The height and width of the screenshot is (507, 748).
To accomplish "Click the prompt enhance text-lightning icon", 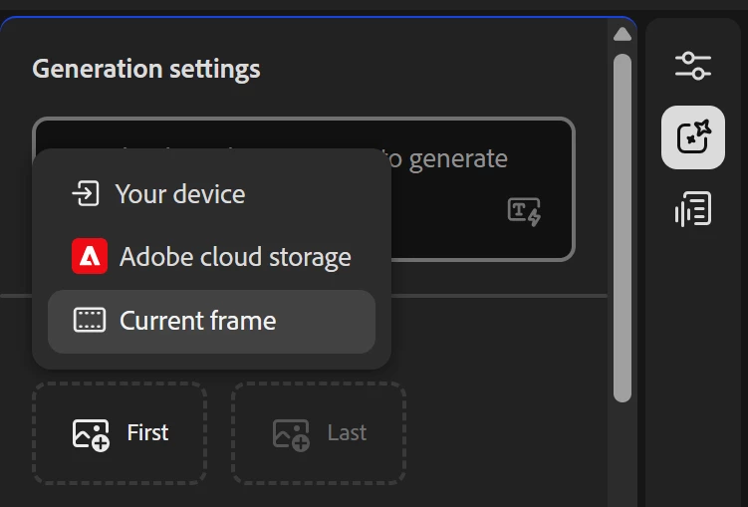I will (x=524, y=211).
